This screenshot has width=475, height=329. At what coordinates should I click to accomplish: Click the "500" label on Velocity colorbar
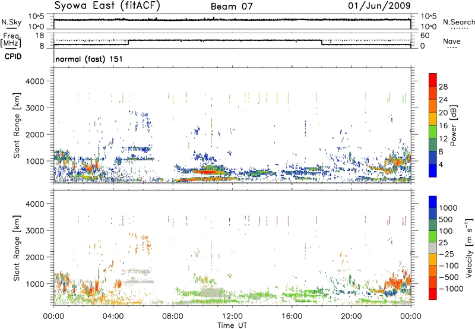tap(446, 219)
